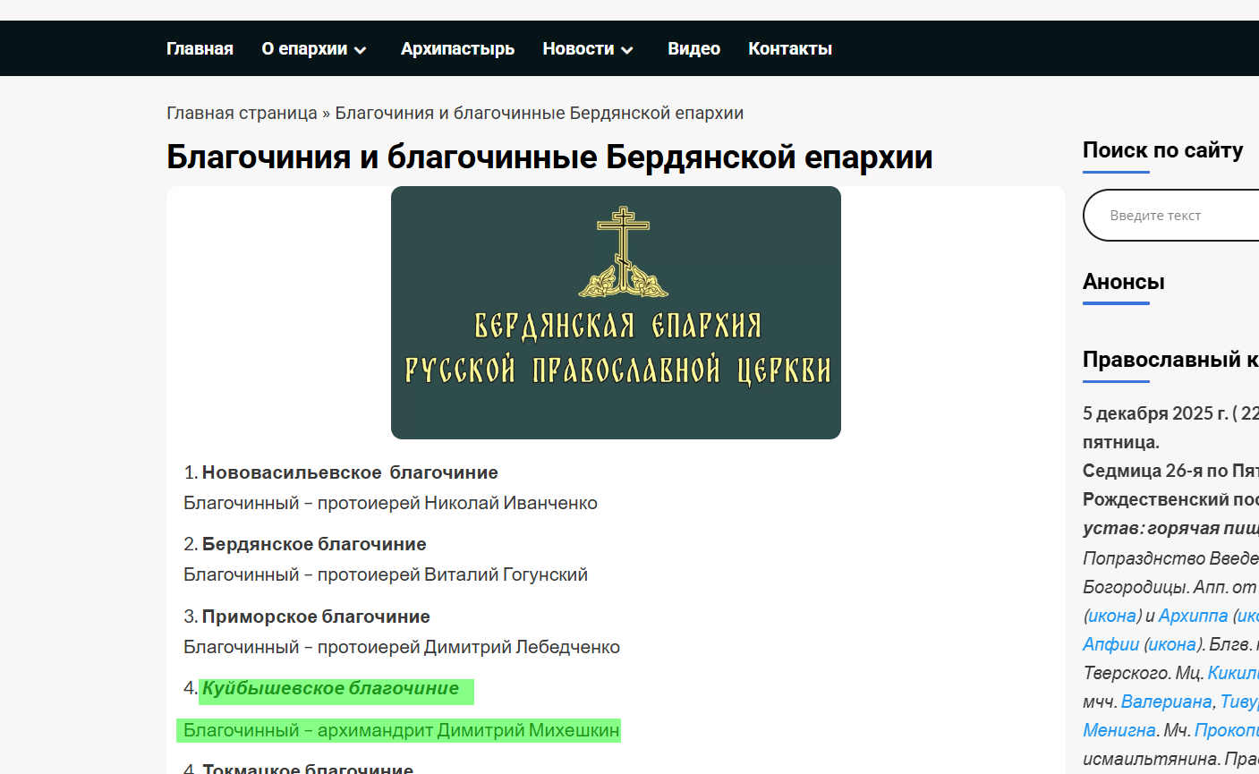The width and height of the screenshot is (1259, 774).
Task: Click the Бердянская епархия logo image
Action: pos(616,312)
